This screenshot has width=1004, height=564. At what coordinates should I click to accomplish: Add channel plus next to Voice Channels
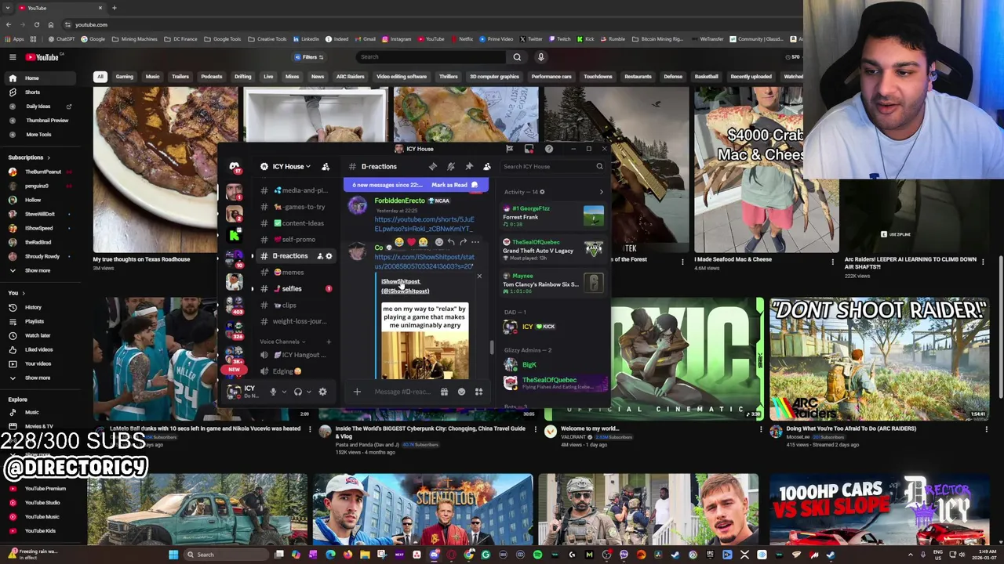coord(329,342)
